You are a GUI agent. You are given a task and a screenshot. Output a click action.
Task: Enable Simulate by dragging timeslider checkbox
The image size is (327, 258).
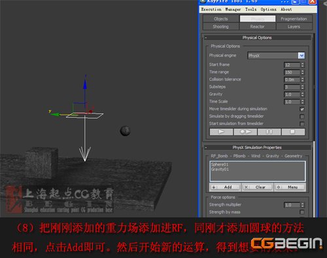point(301,117)
